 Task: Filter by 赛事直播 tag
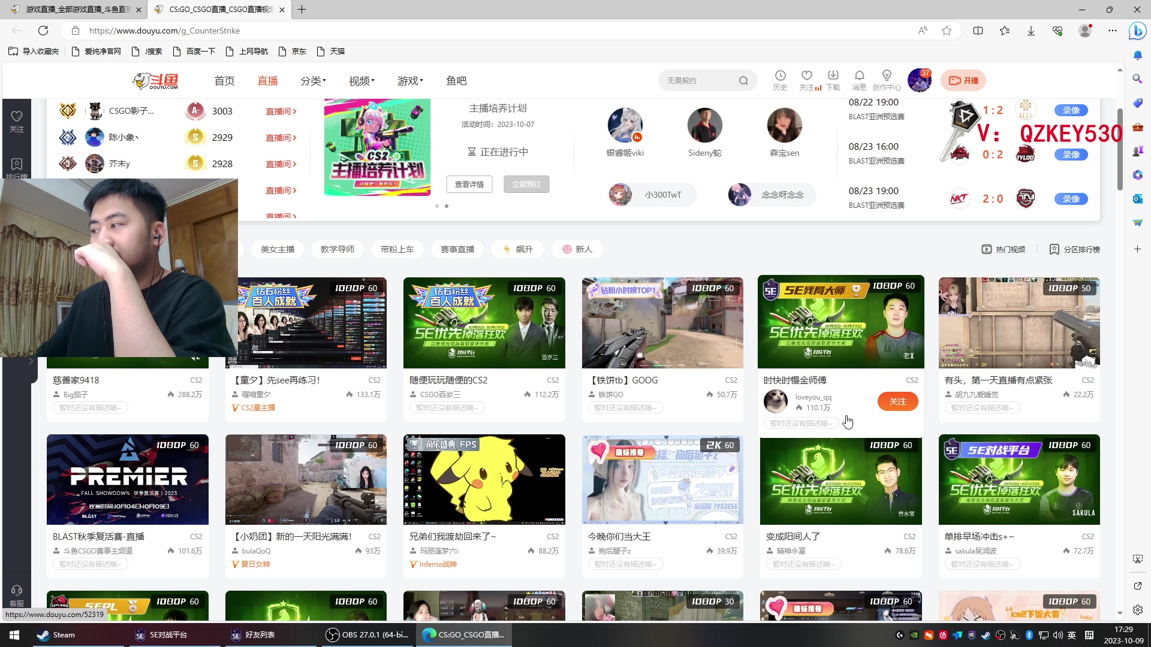click(x=457, y=249)
